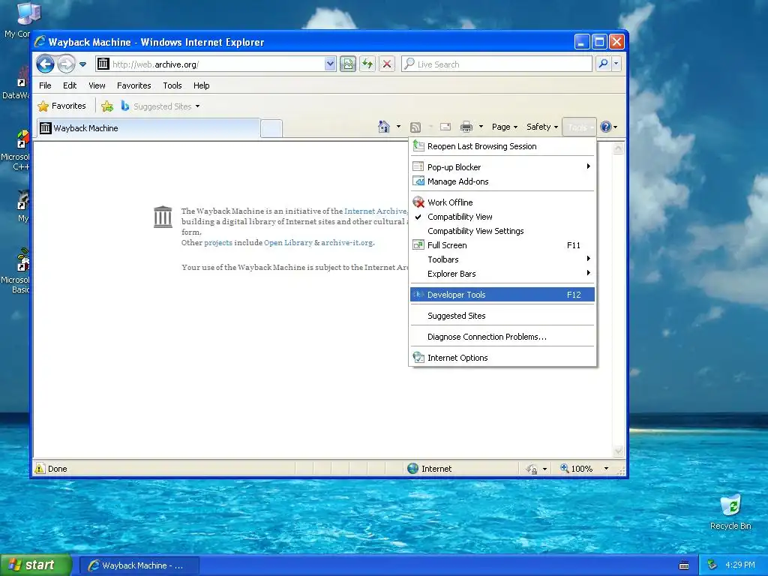
Task: Click the RSS feeds icon
Action: coord(415,127)
